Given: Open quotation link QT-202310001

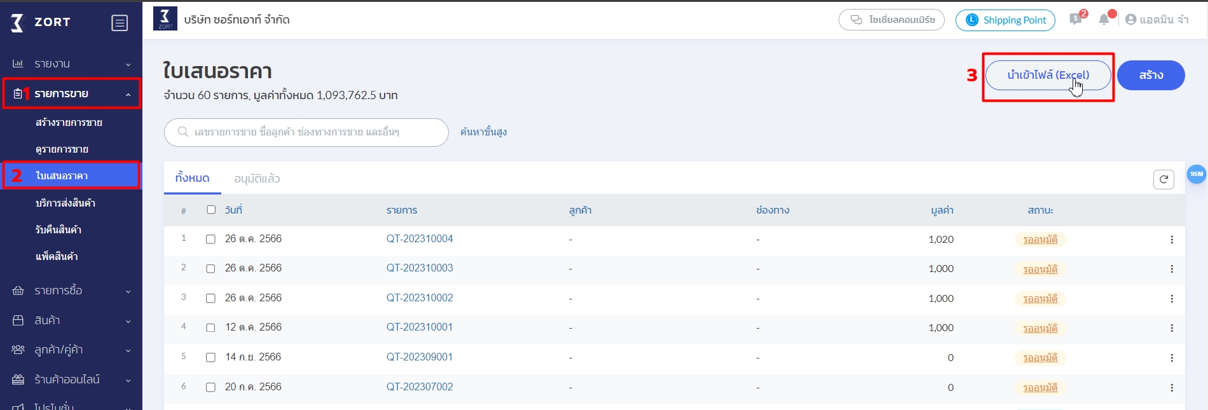Looking at the screenshot, I should point(420,327).
